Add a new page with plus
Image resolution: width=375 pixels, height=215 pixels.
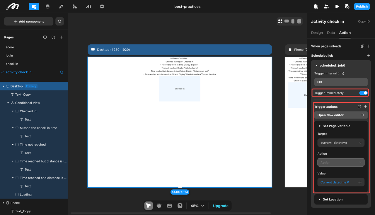click(x=62, y=37)
